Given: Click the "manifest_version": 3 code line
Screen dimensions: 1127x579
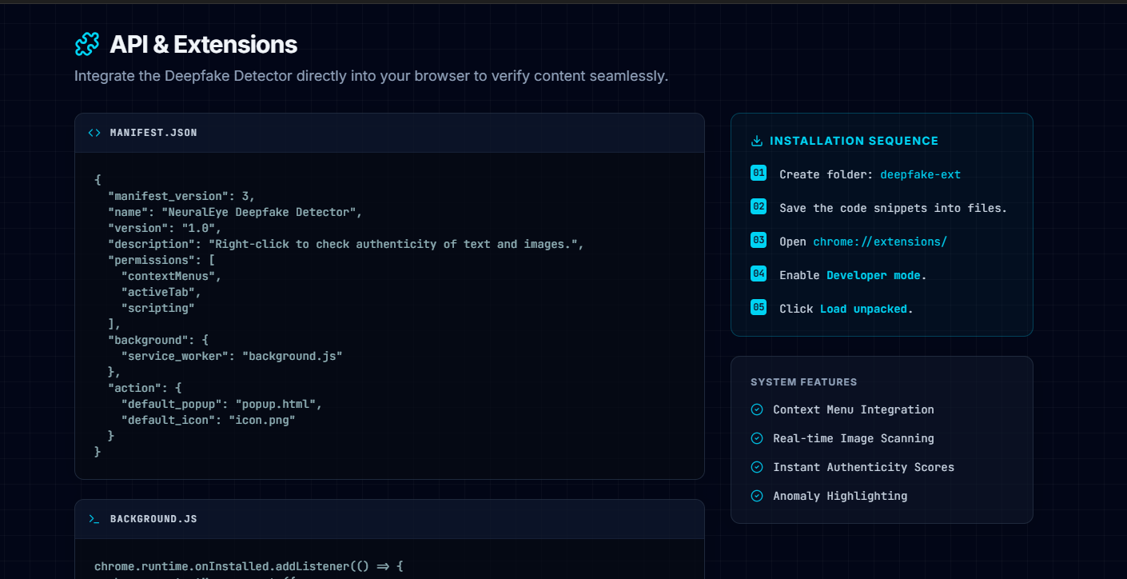Looking at the screenshot, I should [x=181, y=196].
